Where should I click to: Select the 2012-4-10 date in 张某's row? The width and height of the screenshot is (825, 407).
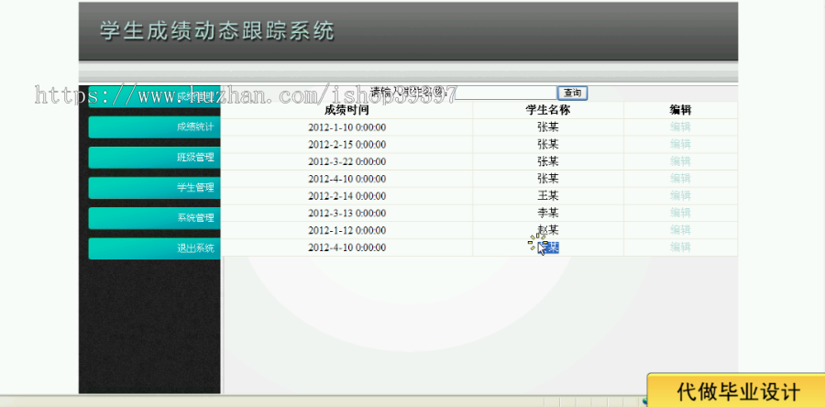click(x=346, y=179)
